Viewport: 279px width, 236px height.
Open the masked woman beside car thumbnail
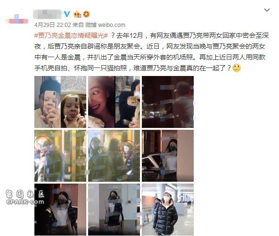[168, 156]
